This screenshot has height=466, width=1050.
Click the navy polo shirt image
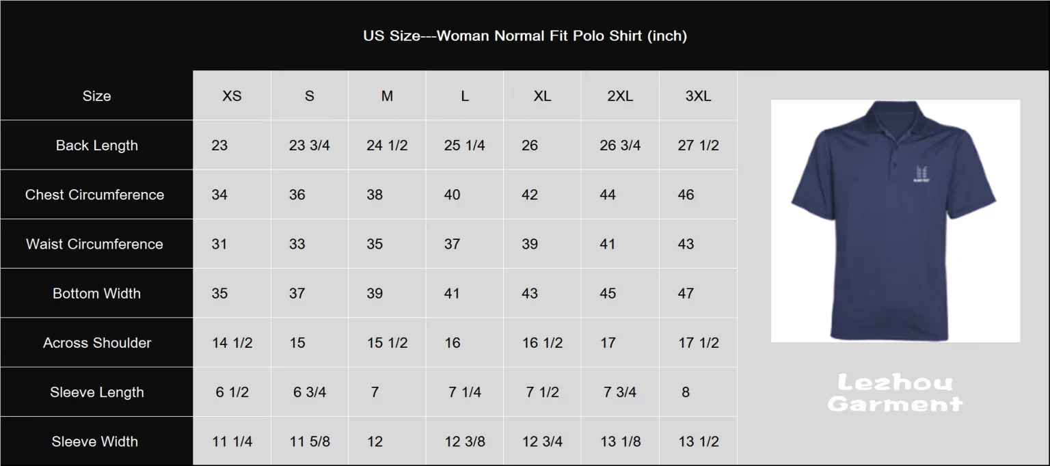pos(896,221)
